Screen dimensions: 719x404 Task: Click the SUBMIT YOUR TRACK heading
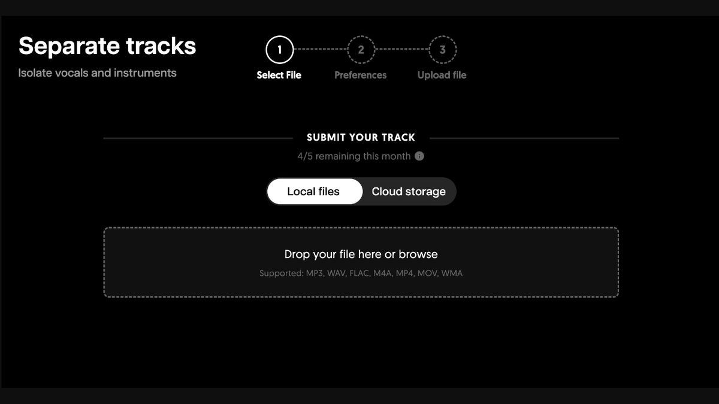click(361, 137)
